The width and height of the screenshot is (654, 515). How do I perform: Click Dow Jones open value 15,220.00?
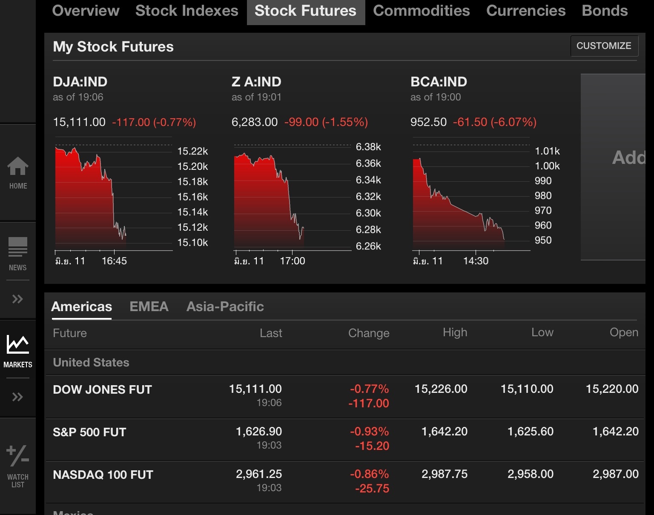[x=612, y=389]
